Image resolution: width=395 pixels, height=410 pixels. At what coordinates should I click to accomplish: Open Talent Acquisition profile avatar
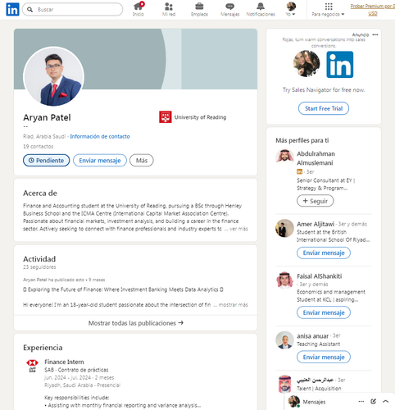click(284, 384)
